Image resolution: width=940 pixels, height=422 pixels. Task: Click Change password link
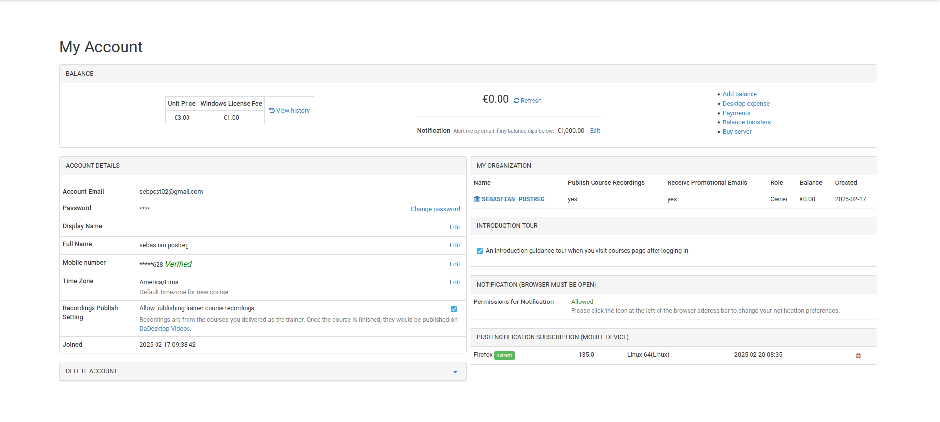point(435,209)
